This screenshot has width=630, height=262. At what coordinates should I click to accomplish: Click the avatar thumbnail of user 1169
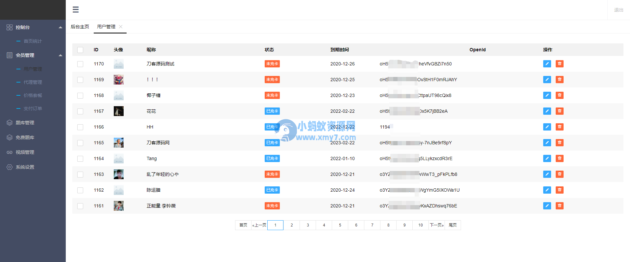tap(118, 80)
